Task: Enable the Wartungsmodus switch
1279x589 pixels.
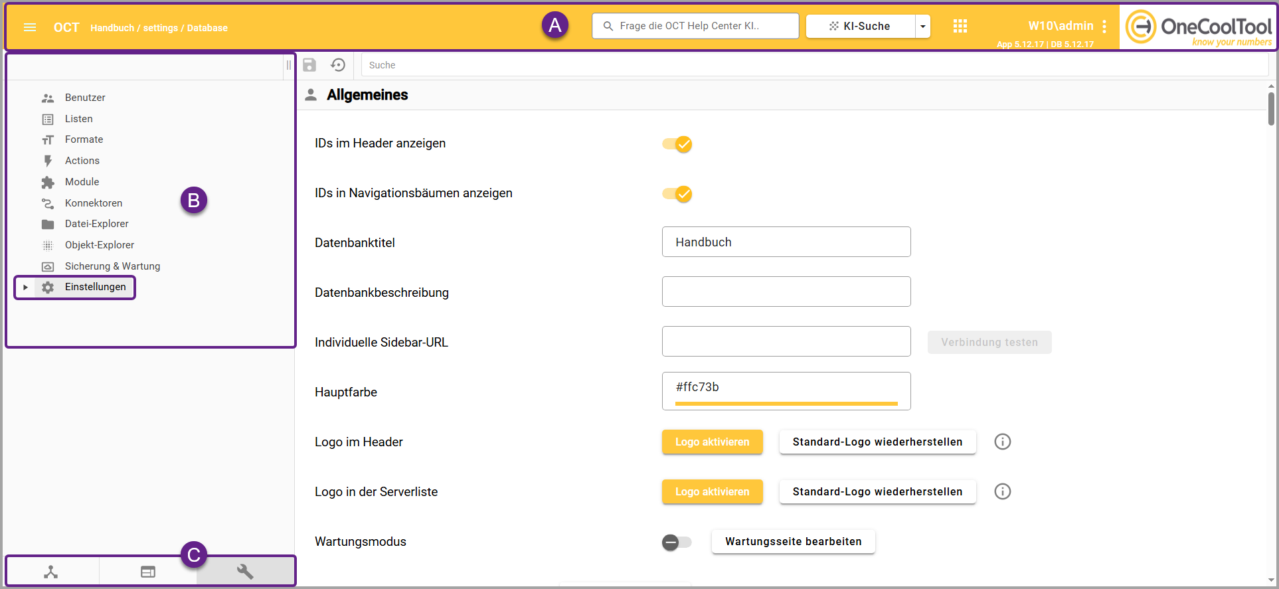Action: pyautogui.click(x=676, y=543)
